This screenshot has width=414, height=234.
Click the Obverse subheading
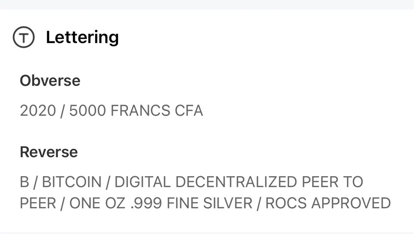pyautogui.click(x=50, y=80)
